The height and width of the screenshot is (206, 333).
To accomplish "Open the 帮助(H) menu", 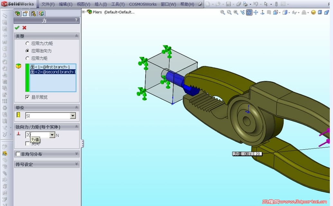I will pos(187,4).
